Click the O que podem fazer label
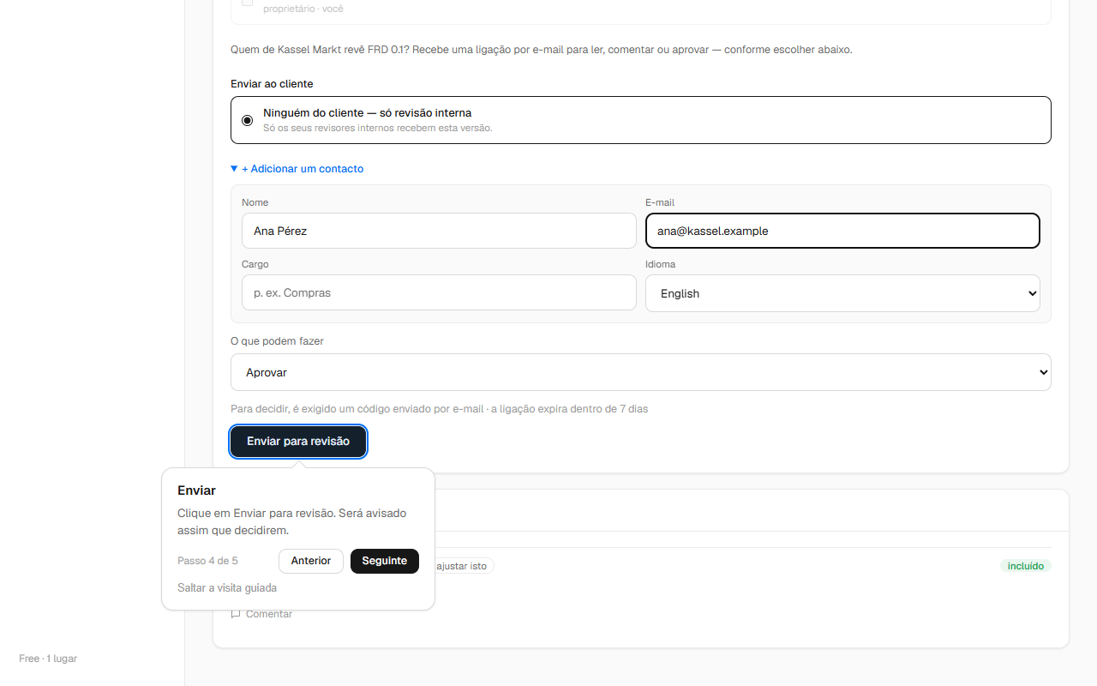1097x686 pixels. [x=277, y=341]
